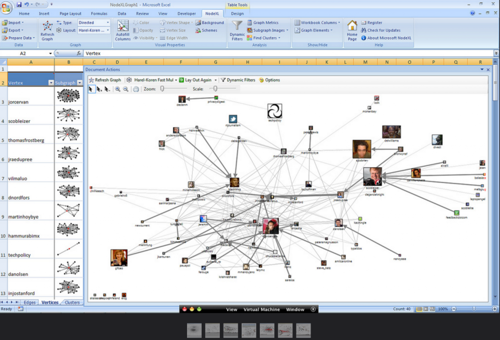Image resolution: width=500 pixels, height=340 pixels.
Task: Select the scobleizer vertex cell
Action: [31, 115]
